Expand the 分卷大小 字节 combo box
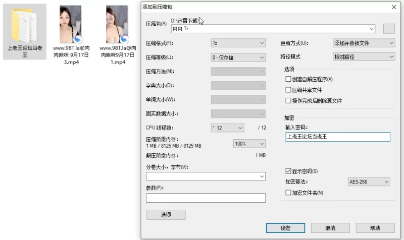Viewport: 404px width, 240px height. pyautogui.click(x=206, y=176)
